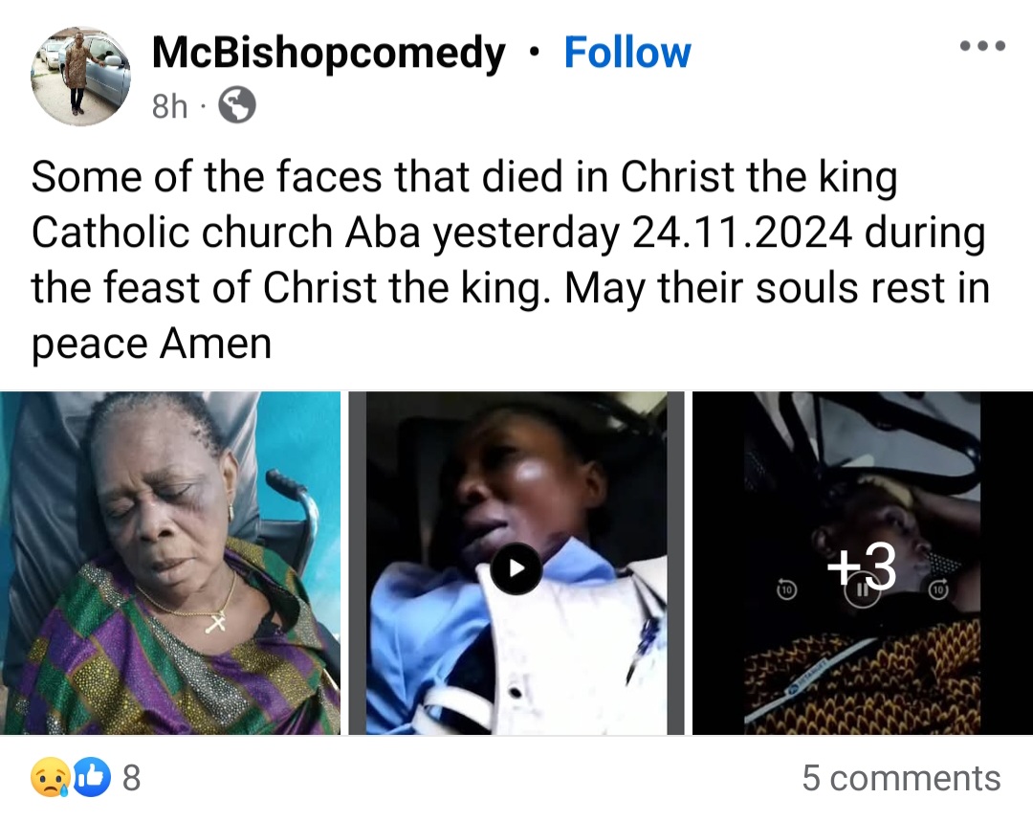Tap the rewind 10 seconds icon
The height and width of the screenshot is (821, 1033).
click(785, 590)
